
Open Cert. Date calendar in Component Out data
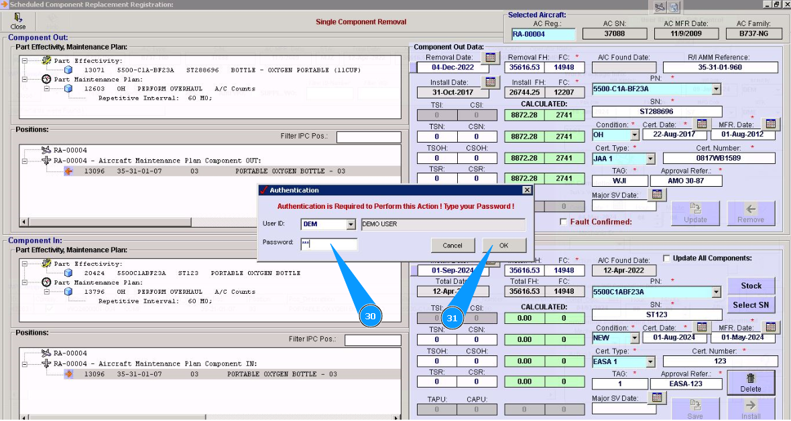pos(702,124)
